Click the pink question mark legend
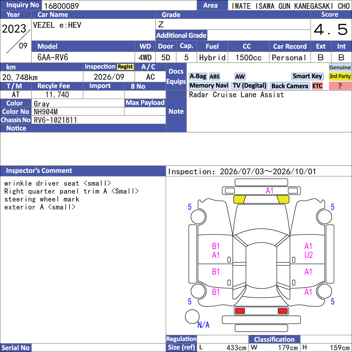 click(340, 86)
